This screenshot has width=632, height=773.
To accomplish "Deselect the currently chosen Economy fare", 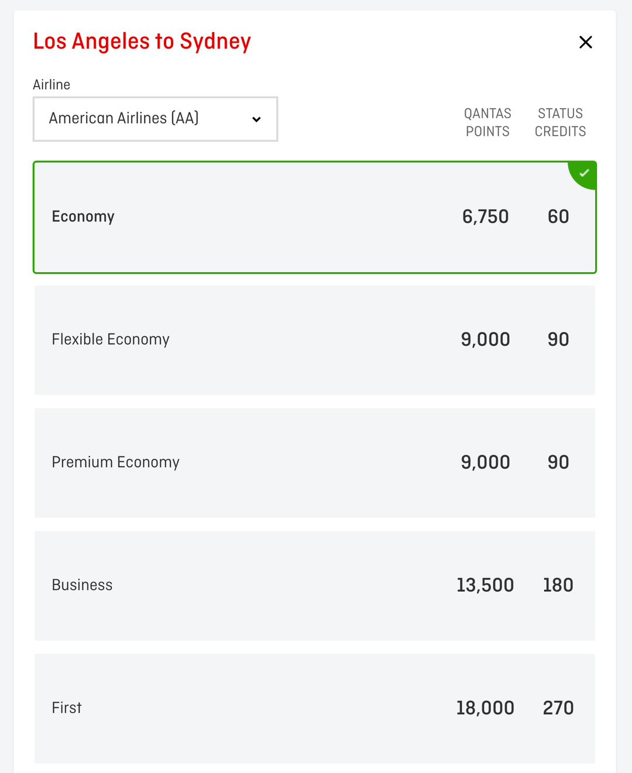I will click(315, 217).
